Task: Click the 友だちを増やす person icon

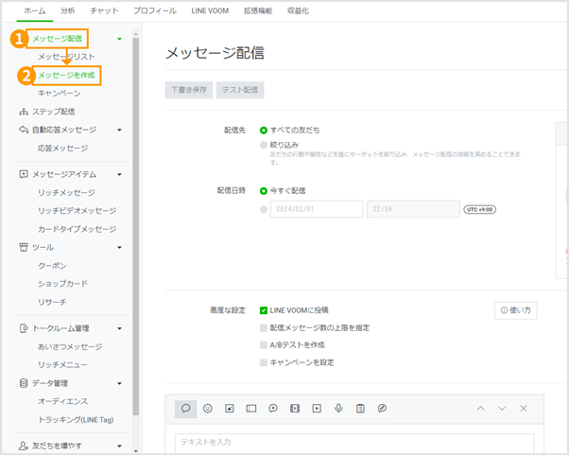Action: 24,446
